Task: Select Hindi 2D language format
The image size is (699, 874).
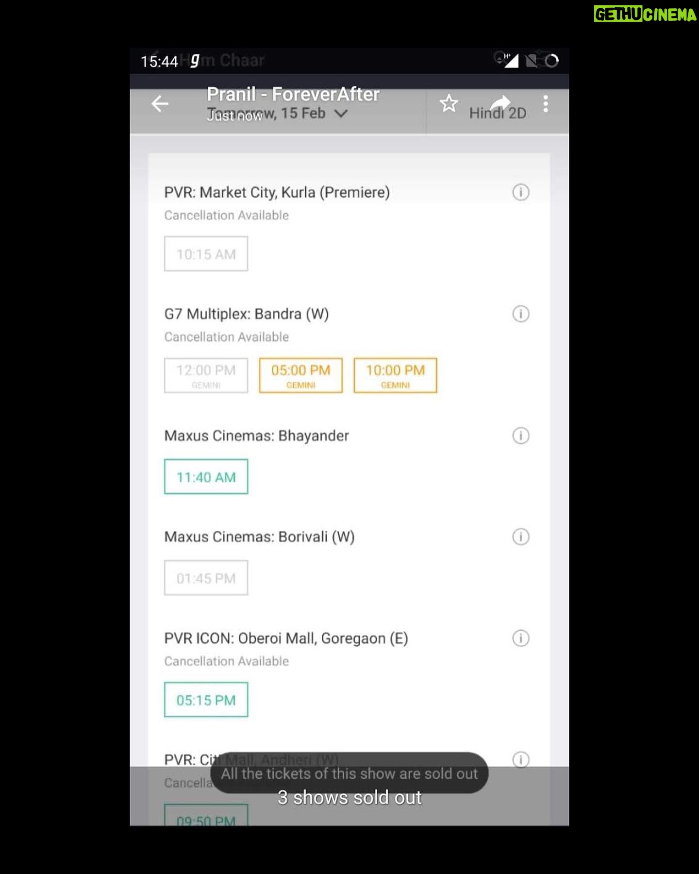Action: [498, 113]
